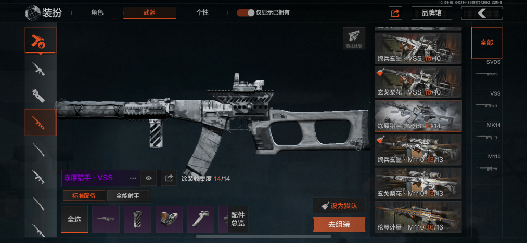Expand the 配件总览 attachments overview
527x243 pixels.
pos(238,219)
